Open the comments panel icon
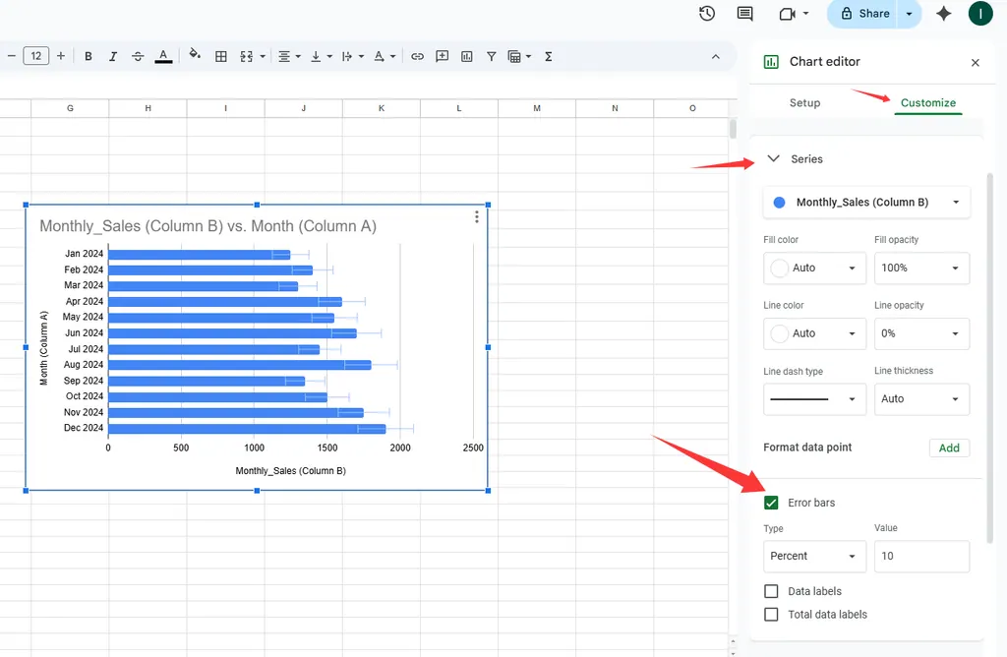Image resolution: width=1007 pixels, height=657 pixels. 745,14
